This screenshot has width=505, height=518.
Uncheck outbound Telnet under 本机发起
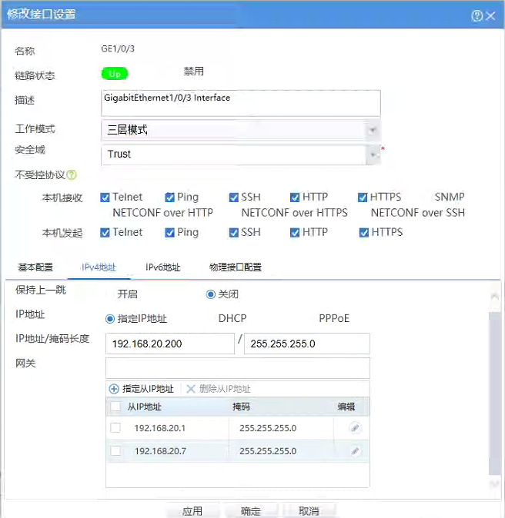(x=105, y=233)
